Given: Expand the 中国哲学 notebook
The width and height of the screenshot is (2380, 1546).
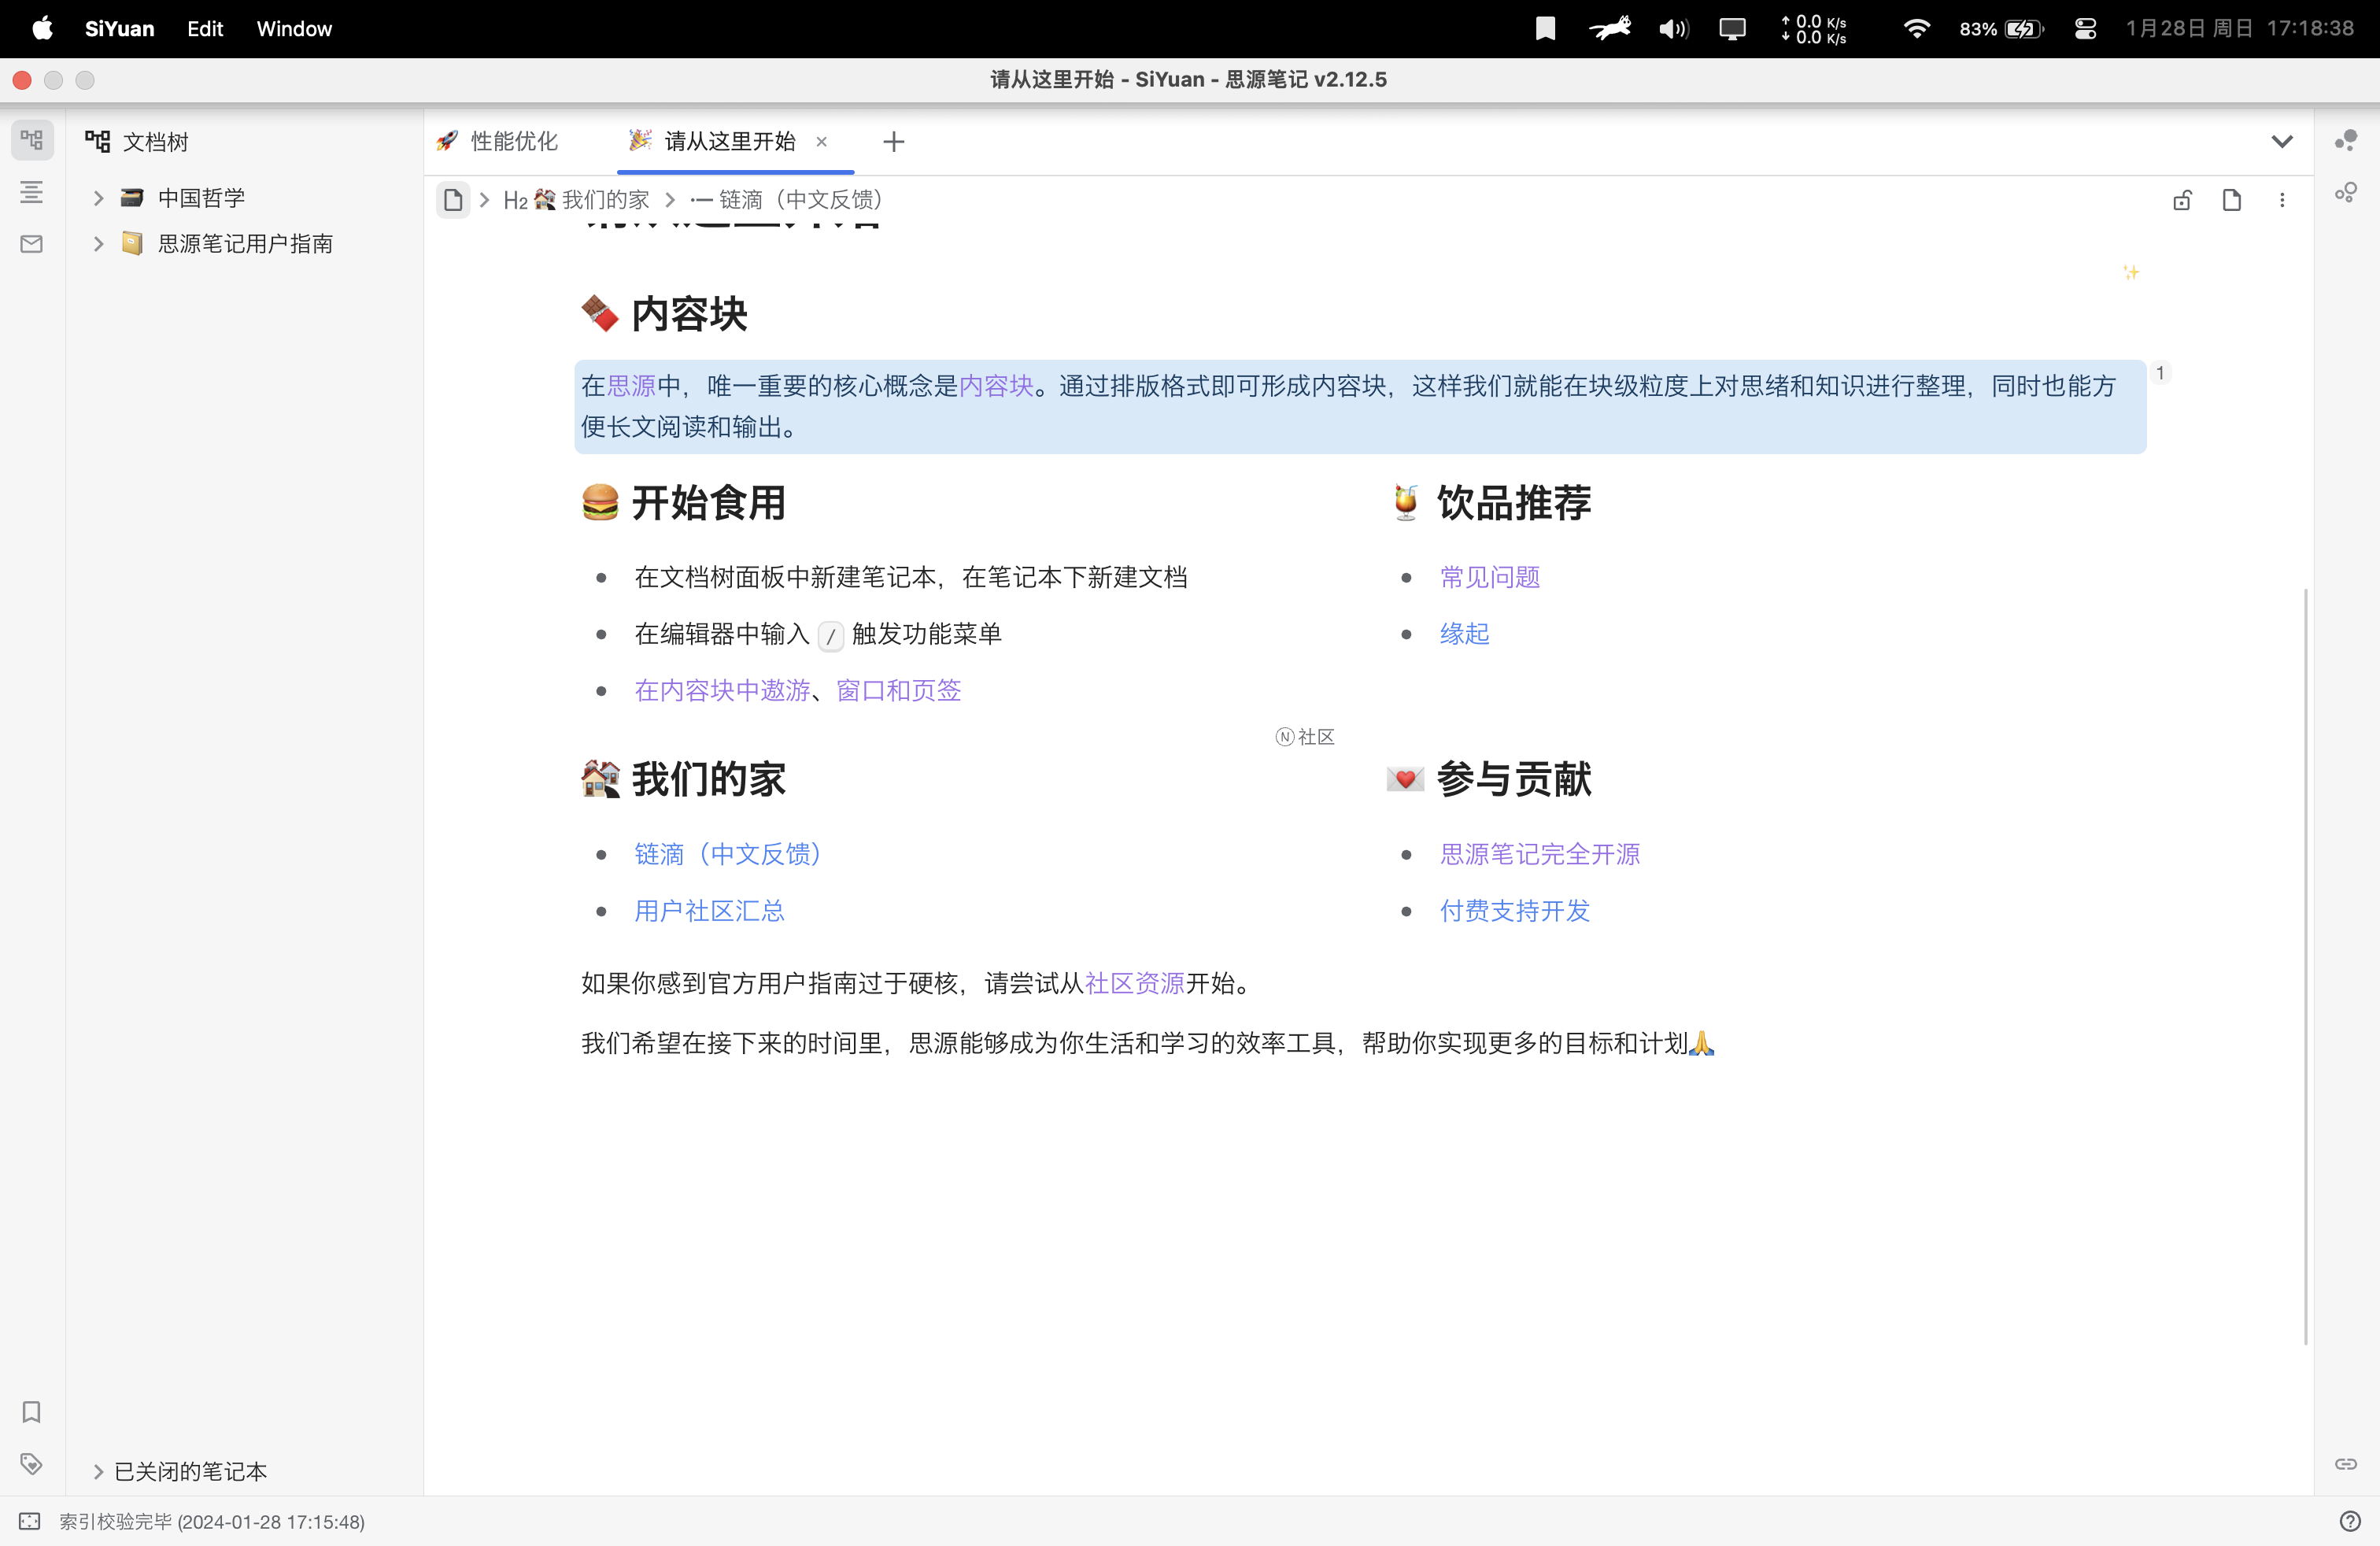Looking at the screenshot, I should [97, 197].
